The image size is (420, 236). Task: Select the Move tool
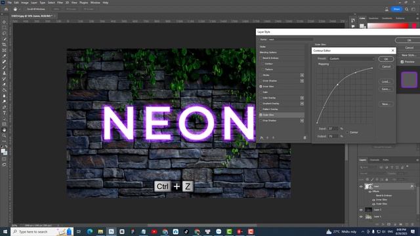[x=4, y=22]
